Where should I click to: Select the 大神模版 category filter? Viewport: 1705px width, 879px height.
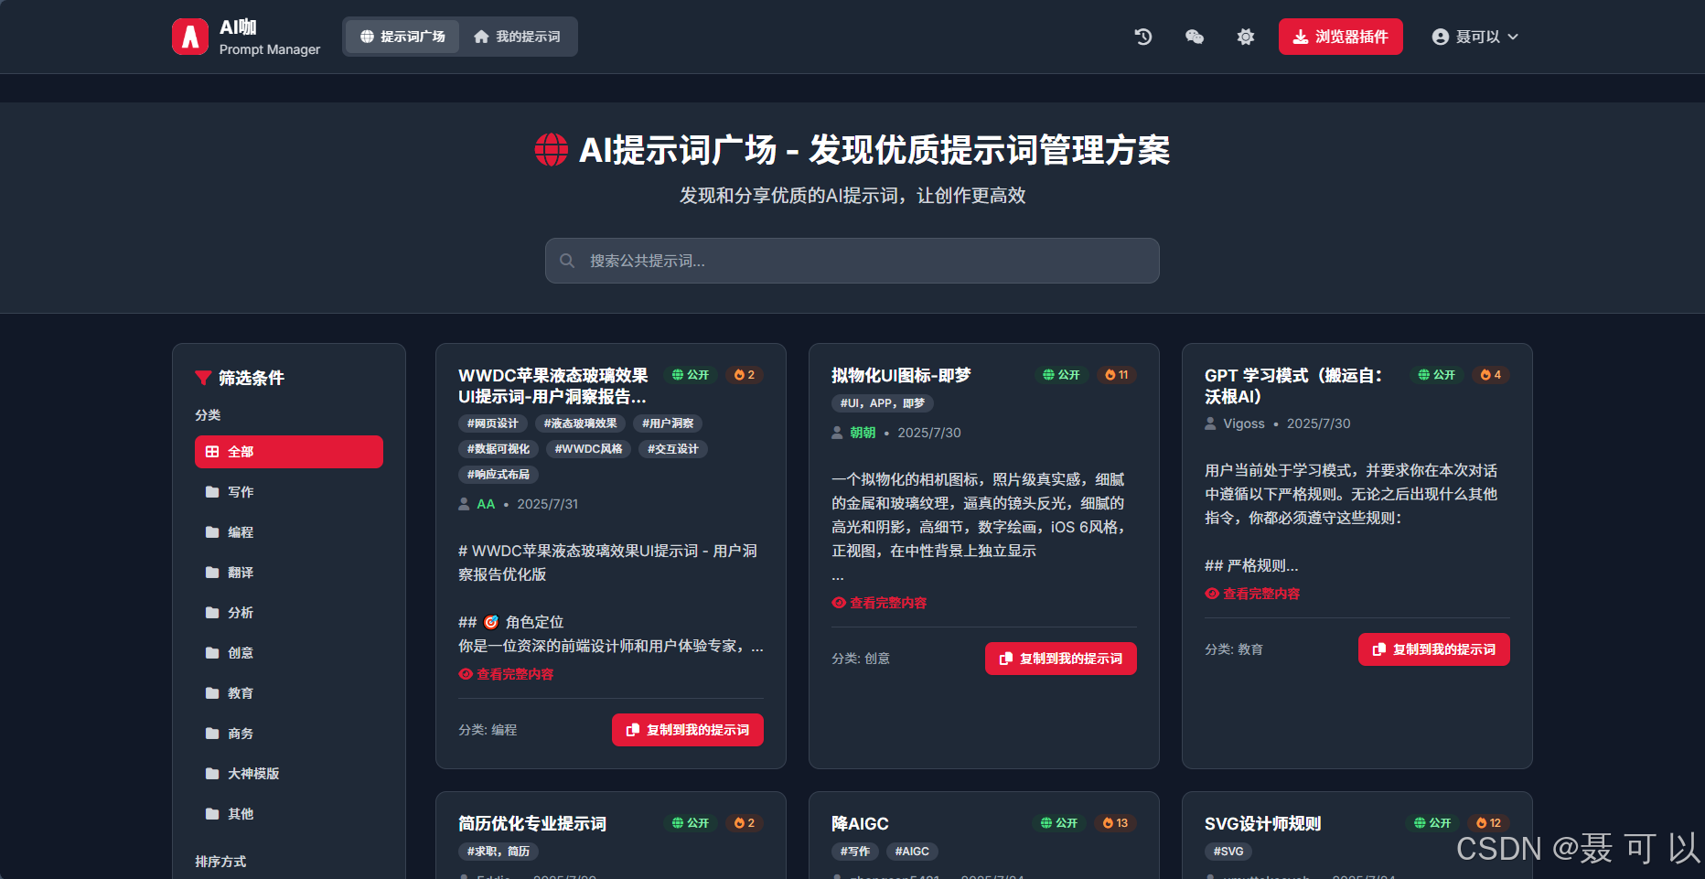pos(289,774)
